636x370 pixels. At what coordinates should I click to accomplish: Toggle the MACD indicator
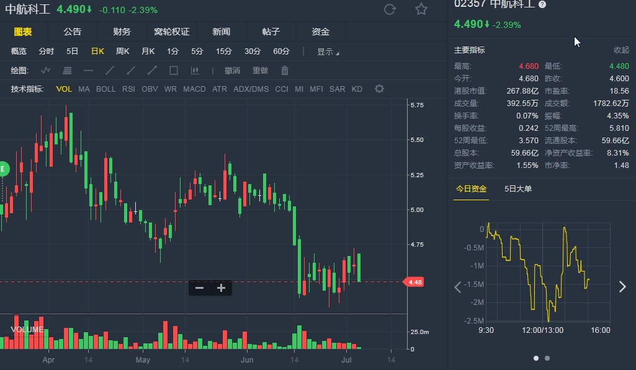[x=194, y=89]
